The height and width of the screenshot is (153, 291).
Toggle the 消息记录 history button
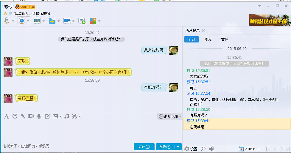[170, 116]
